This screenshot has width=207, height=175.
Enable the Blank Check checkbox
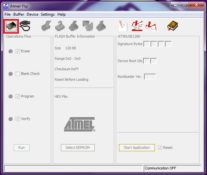(18, 74)
